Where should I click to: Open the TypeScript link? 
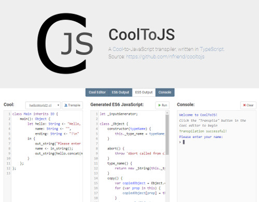point(211,49)
